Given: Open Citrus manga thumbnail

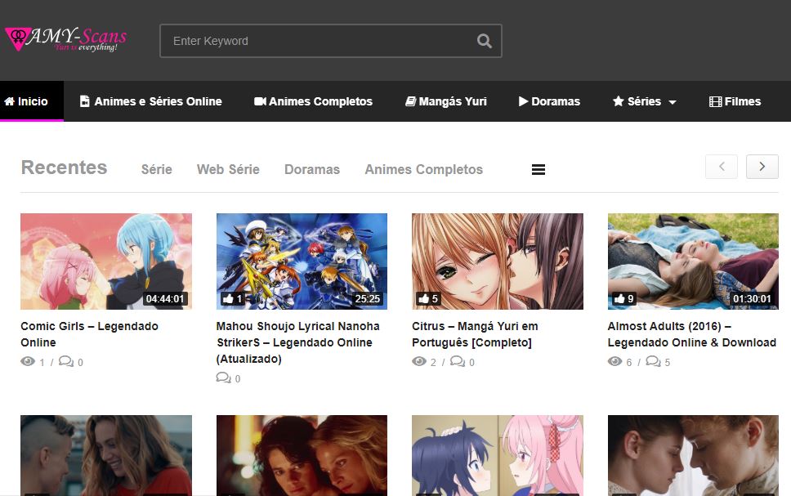Looking at the screenshot, I should pos(498,261).
